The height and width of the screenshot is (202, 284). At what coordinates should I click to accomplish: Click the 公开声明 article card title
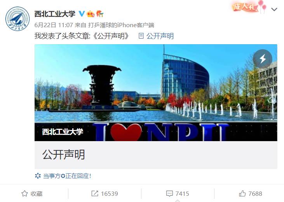coord(64,154)
